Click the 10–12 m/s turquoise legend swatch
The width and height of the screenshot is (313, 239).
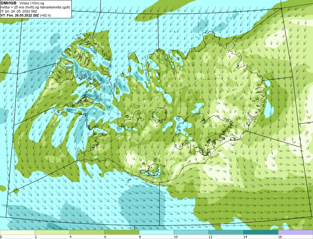pyautogui.click(x=191, y=232)
